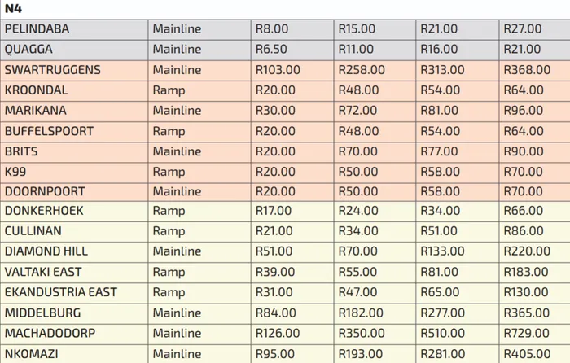Viewport: 570px width, 363px height.
Task: Select the PELINDABA plaza name cell
Action: point(37,29)
